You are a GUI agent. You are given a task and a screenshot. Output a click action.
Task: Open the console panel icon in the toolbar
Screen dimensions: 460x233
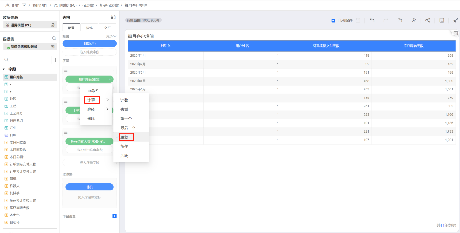click(x=441, y=20)
